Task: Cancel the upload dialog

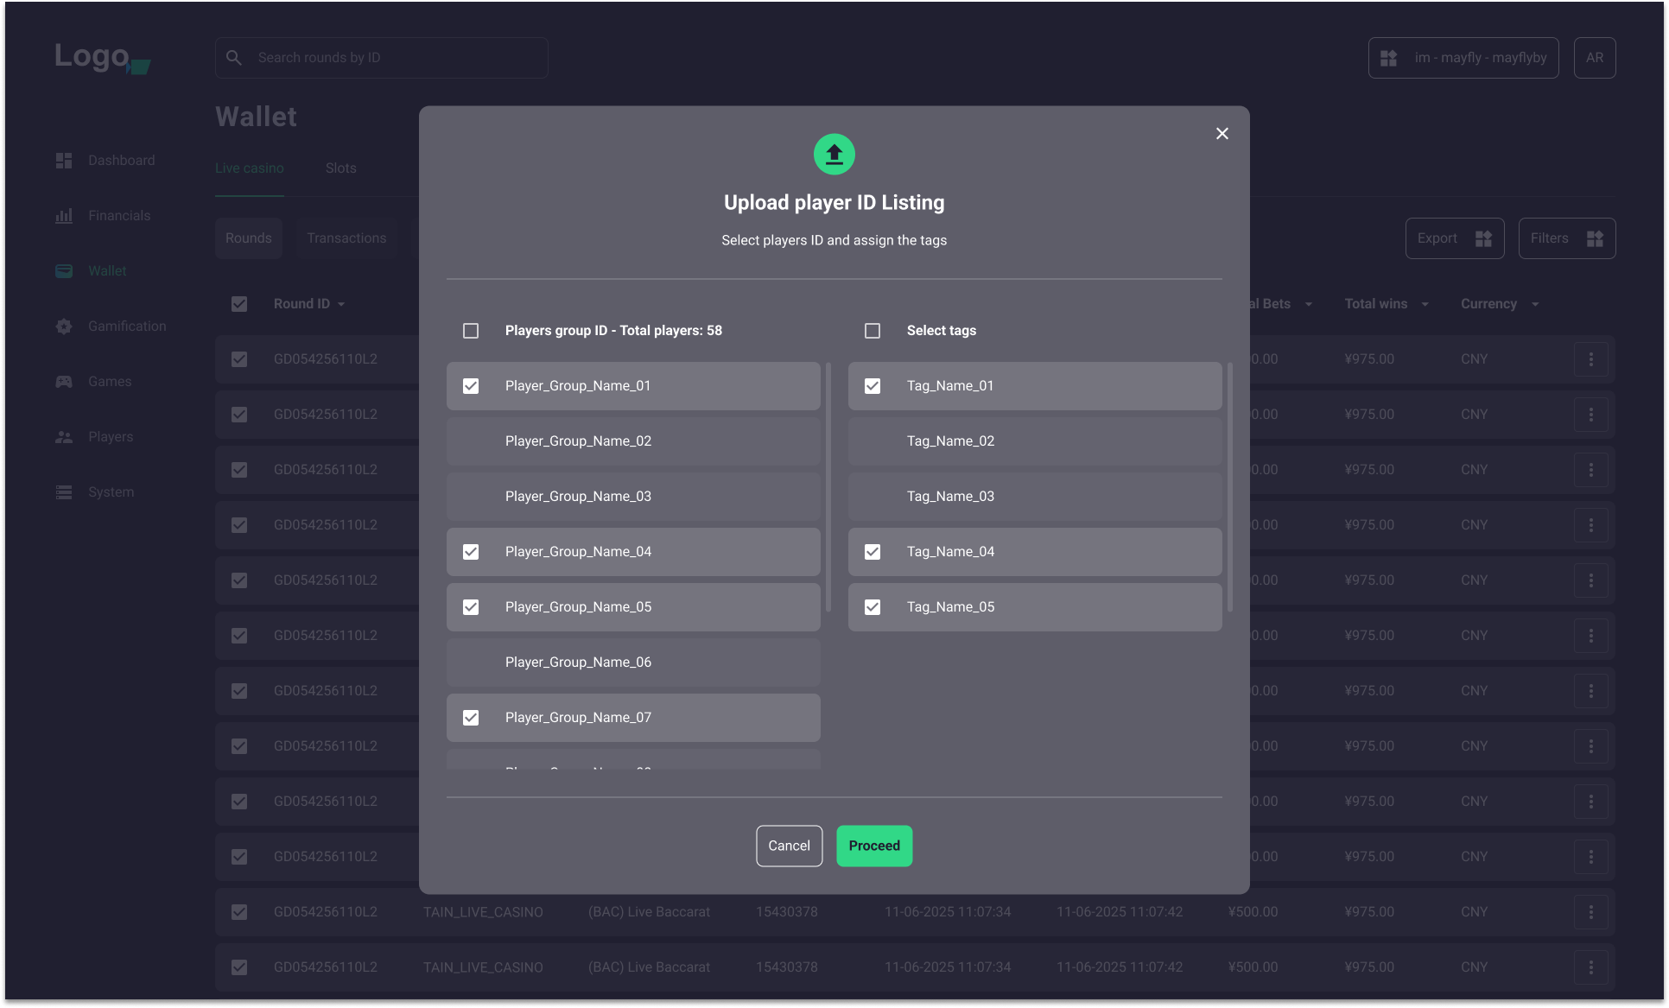Action: point(789,846)
